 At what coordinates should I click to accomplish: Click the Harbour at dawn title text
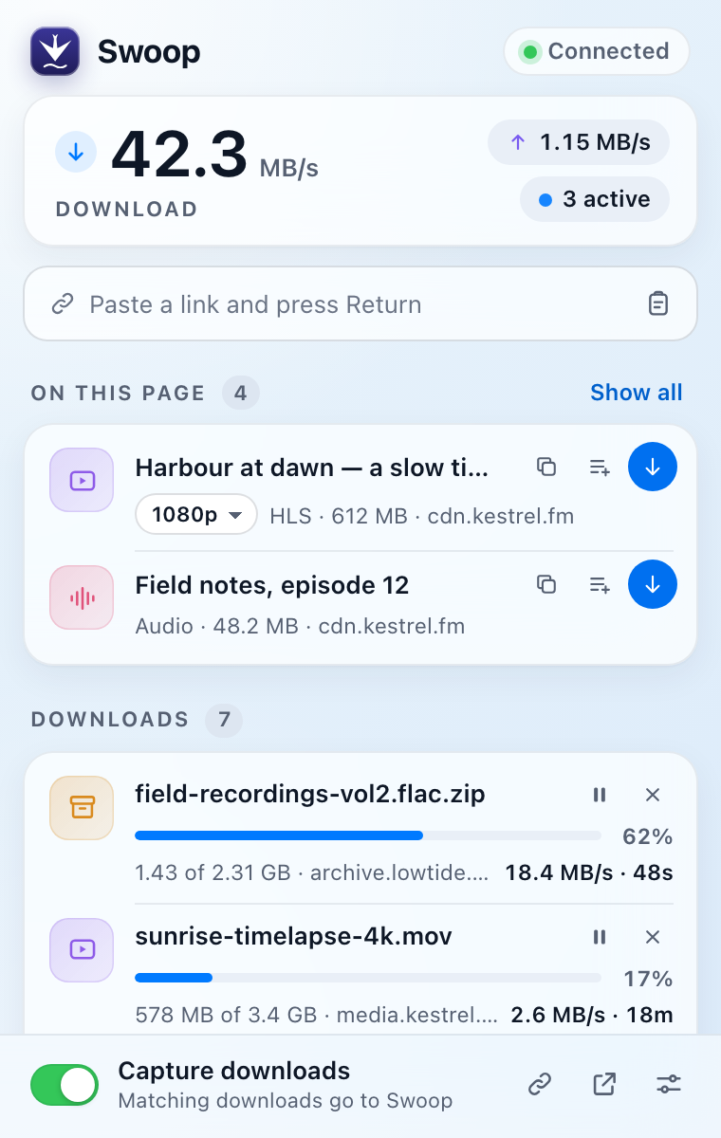(312, 468)
